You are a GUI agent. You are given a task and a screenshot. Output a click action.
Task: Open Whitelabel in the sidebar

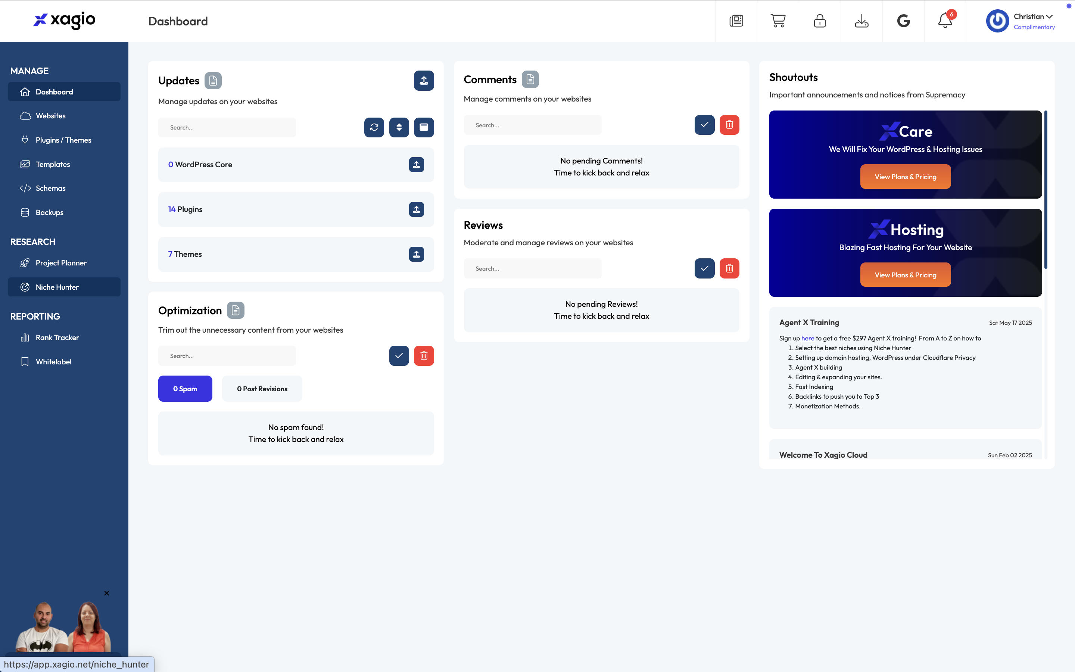point(64,362)
